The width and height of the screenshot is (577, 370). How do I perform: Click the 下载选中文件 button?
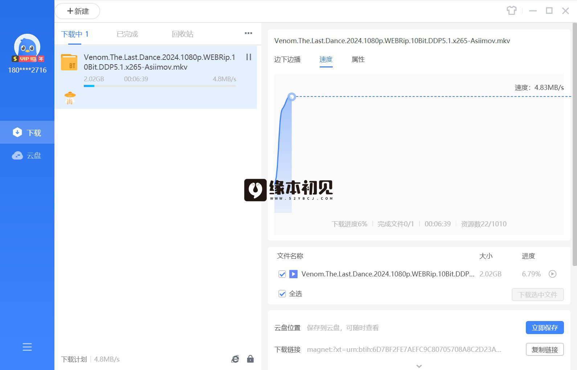click(x=538, y=295)
